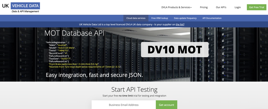The height and width of the screenshot is (109, 268).
Task: Focus the Business Email Address field
Action: coord(124,105)
